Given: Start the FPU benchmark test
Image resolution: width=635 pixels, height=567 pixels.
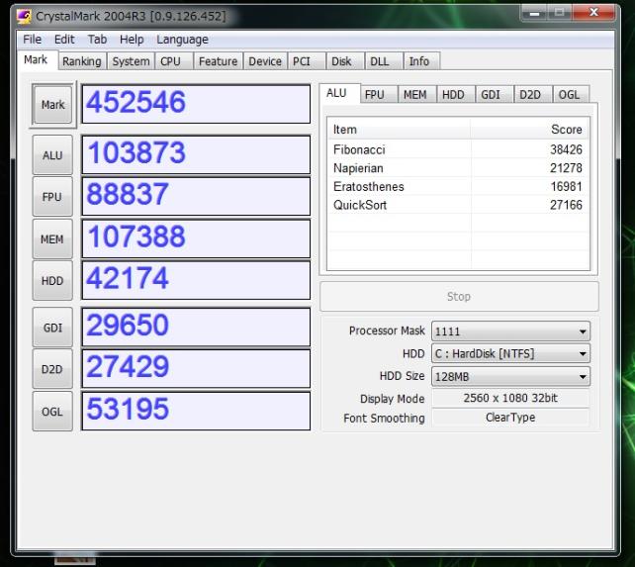Looking at the screenshot, I should pyautogui.click(x=51, y=197).
